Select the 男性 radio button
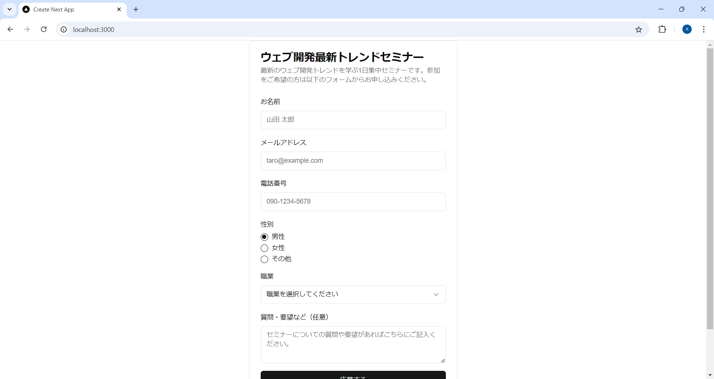714x379 pixels. click(x=264, y=237)
